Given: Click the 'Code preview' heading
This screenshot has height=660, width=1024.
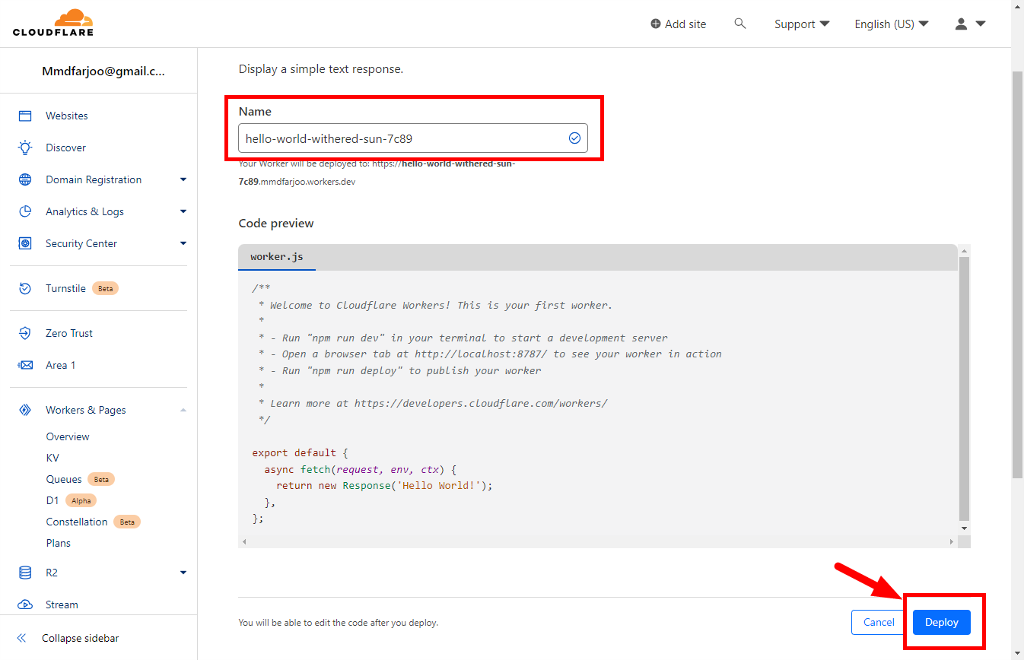Looking at the screenshot, I should click(276, 223).
